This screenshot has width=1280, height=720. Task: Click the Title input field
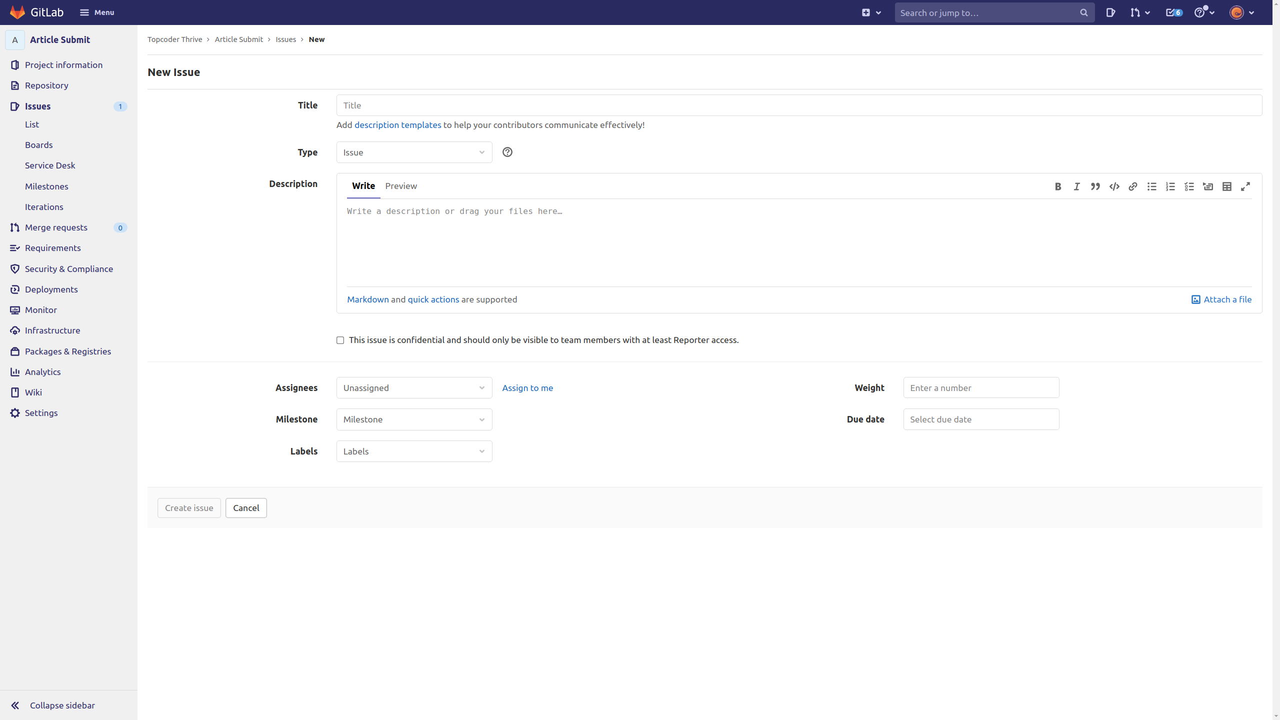(798, 105)
